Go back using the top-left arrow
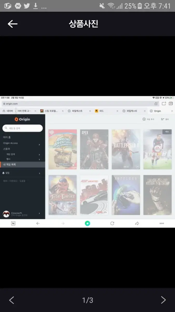175x312 pixels. point(12,24)
